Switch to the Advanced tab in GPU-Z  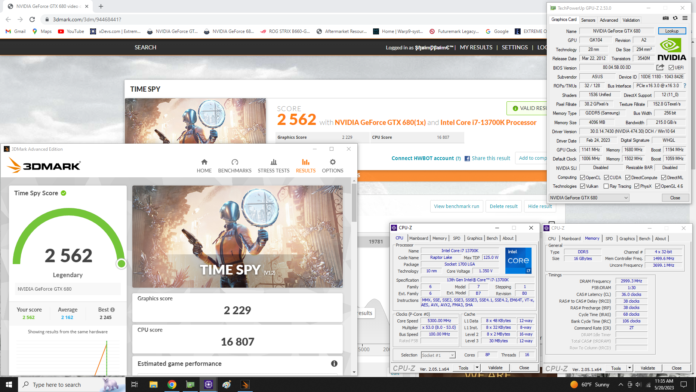(609, 20)
